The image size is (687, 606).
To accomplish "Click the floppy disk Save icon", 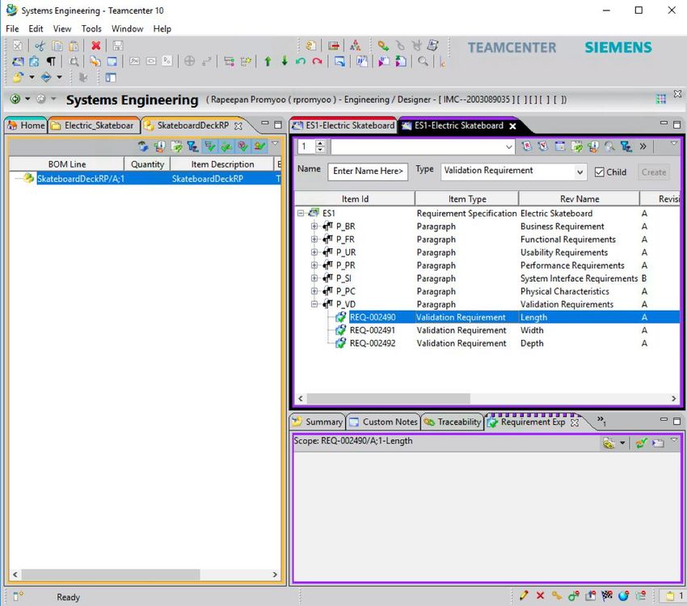I will [117, 45].
